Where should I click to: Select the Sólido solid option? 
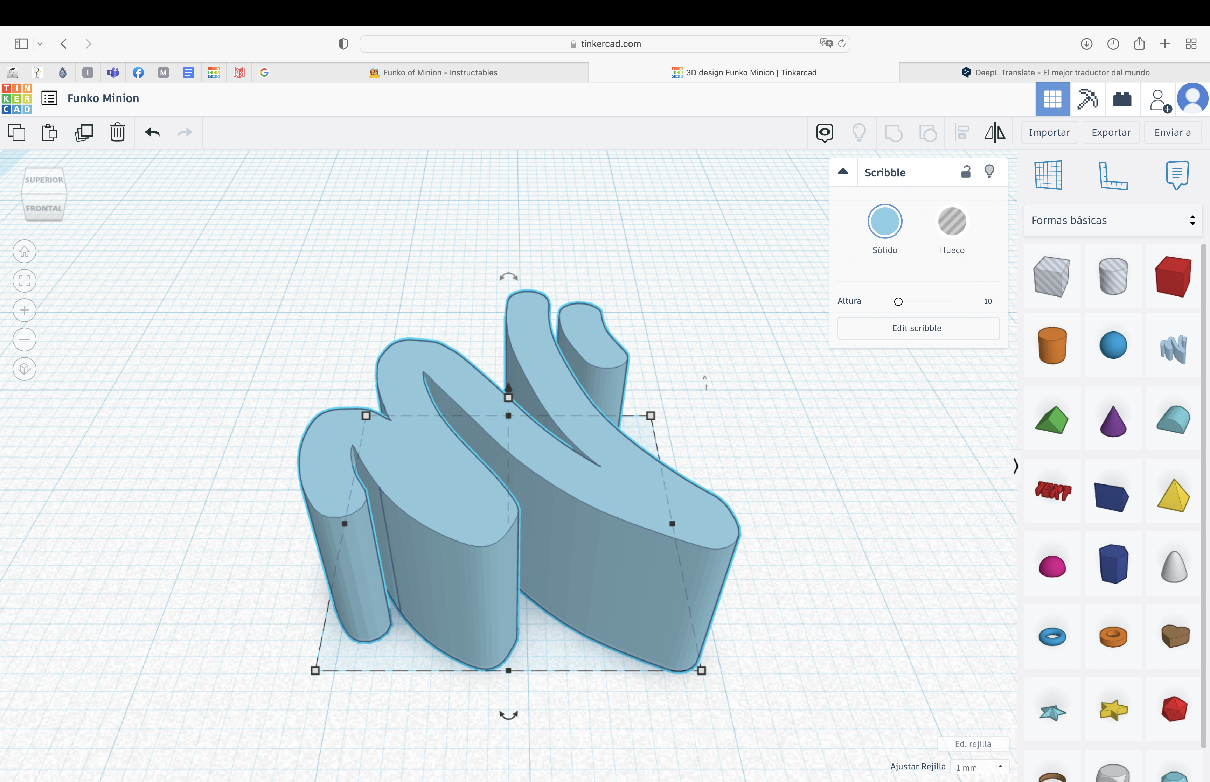[884, 221]
